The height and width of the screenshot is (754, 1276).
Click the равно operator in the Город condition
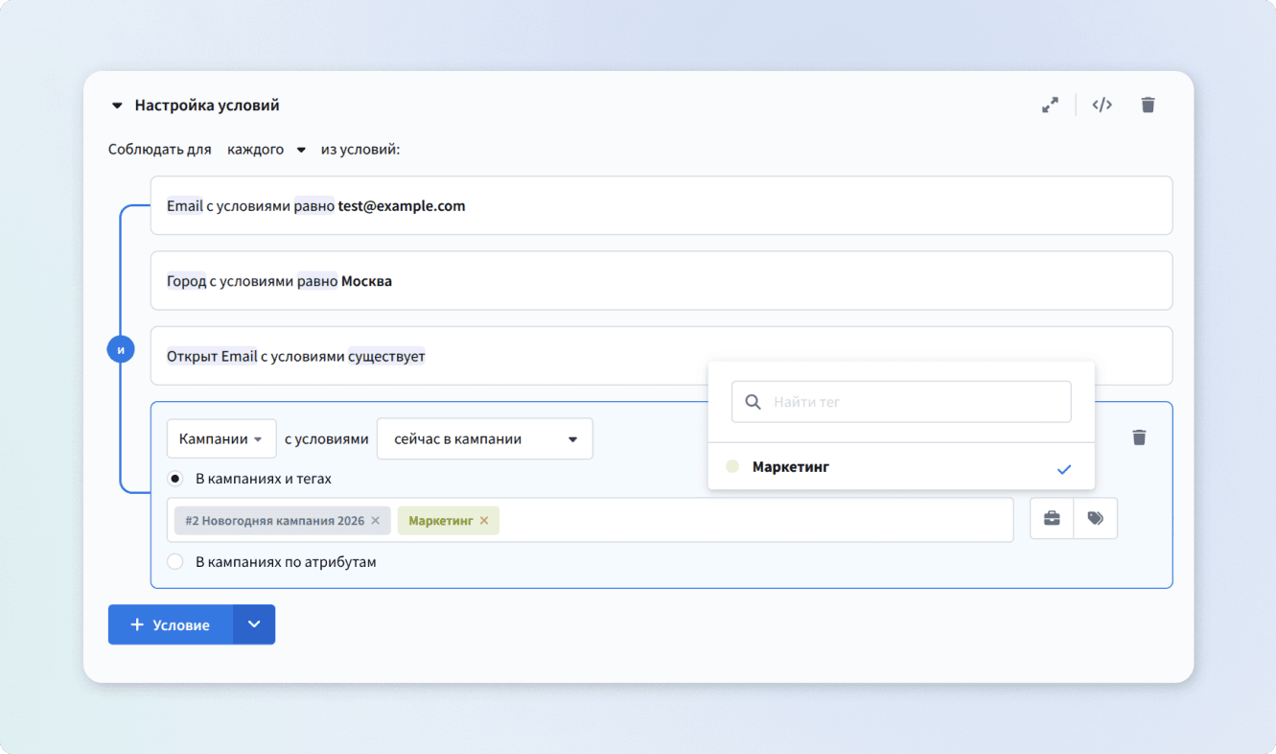click(317, 281)
